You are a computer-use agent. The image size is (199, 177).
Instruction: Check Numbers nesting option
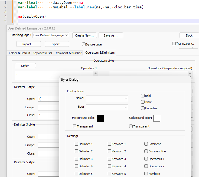(146, 173)
